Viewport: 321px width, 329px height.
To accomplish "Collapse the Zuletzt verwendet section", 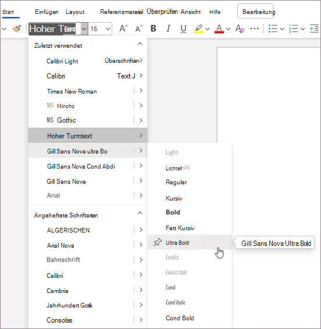I will coord(140,44).
